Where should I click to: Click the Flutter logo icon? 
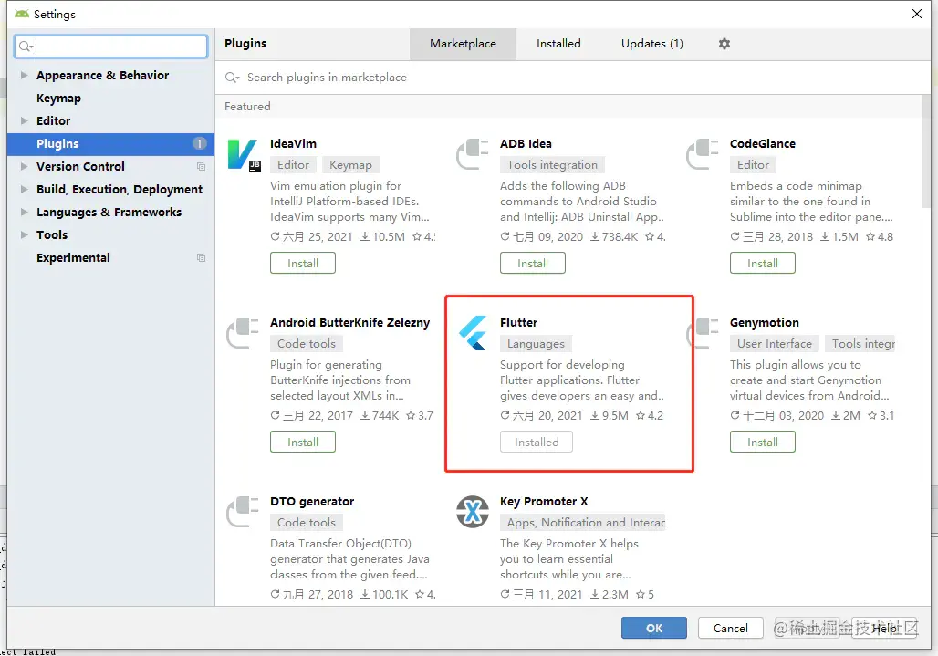[473, 332]
